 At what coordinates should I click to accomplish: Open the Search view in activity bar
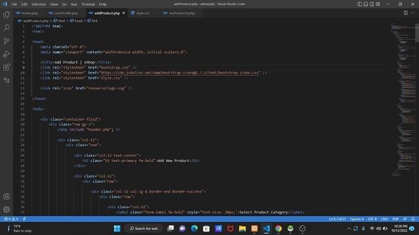coord(7,27)
